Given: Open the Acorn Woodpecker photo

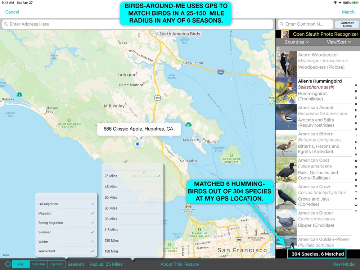Looking at the screenshot, I should coord(286,64).
